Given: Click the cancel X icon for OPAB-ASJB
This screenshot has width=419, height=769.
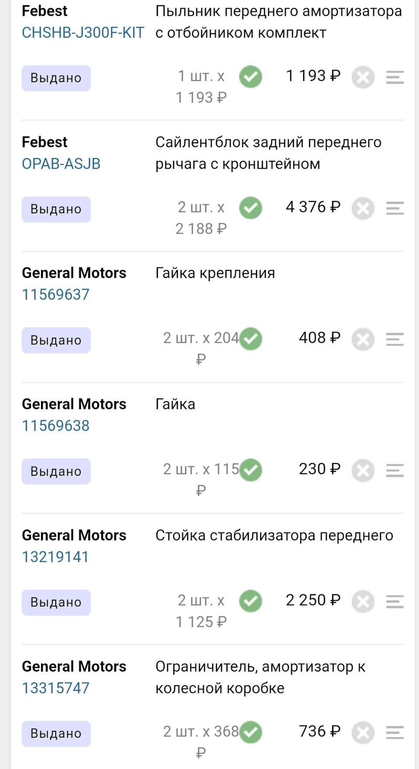Looking at the screenshot, I should point(363,208).
